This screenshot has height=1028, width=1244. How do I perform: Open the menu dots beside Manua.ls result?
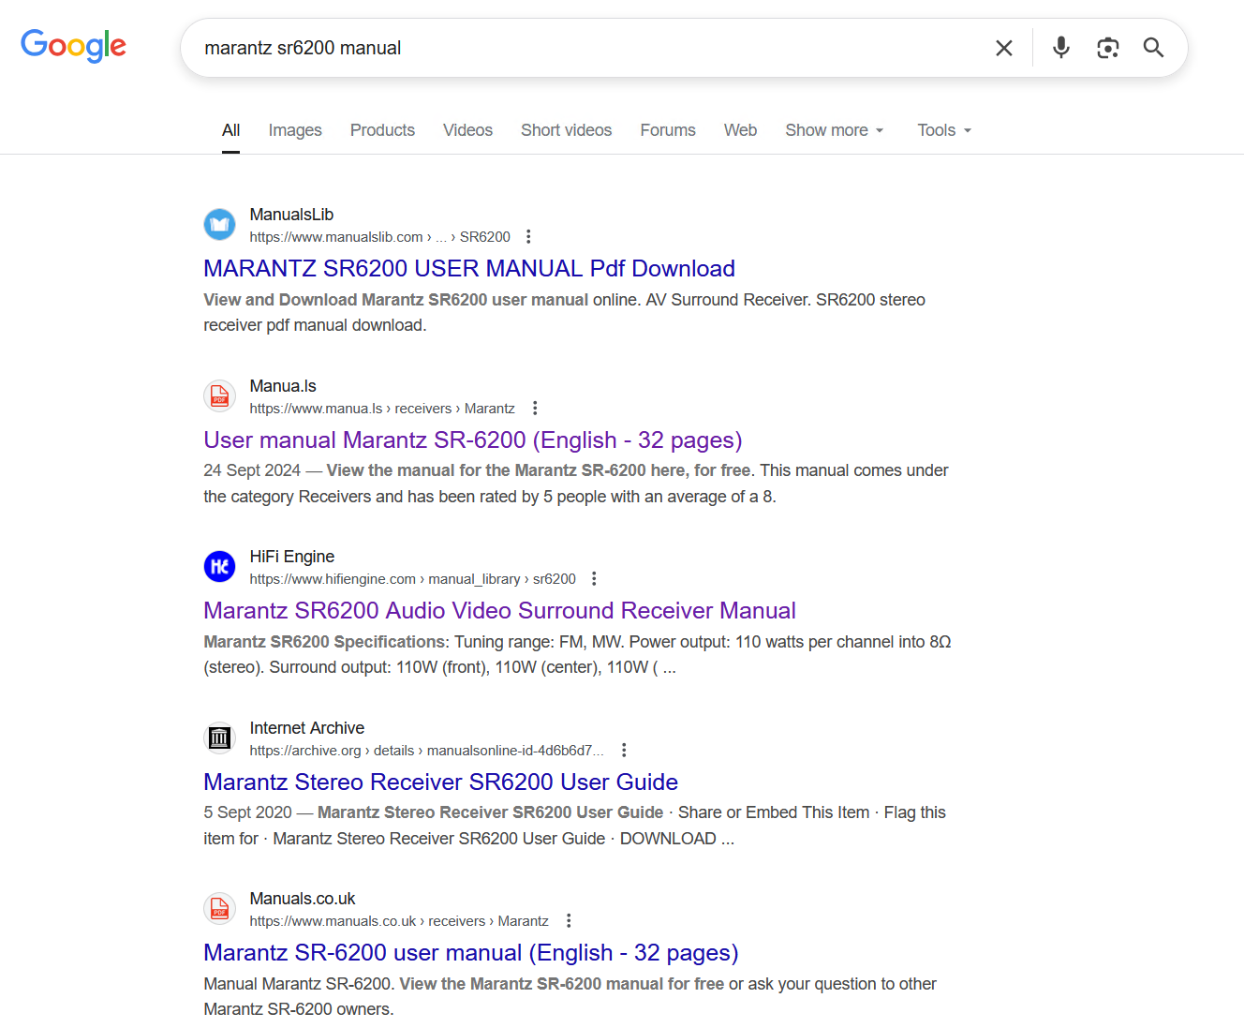pos(535,409)
